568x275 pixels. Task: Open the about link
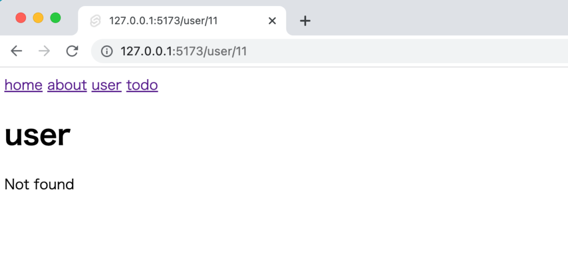67,85
